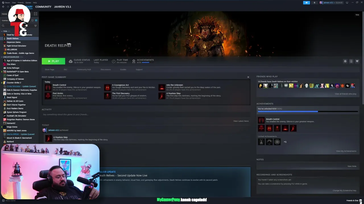Click the first friend avatar on wishlist
364x204 pixels.
pos(260,86)
